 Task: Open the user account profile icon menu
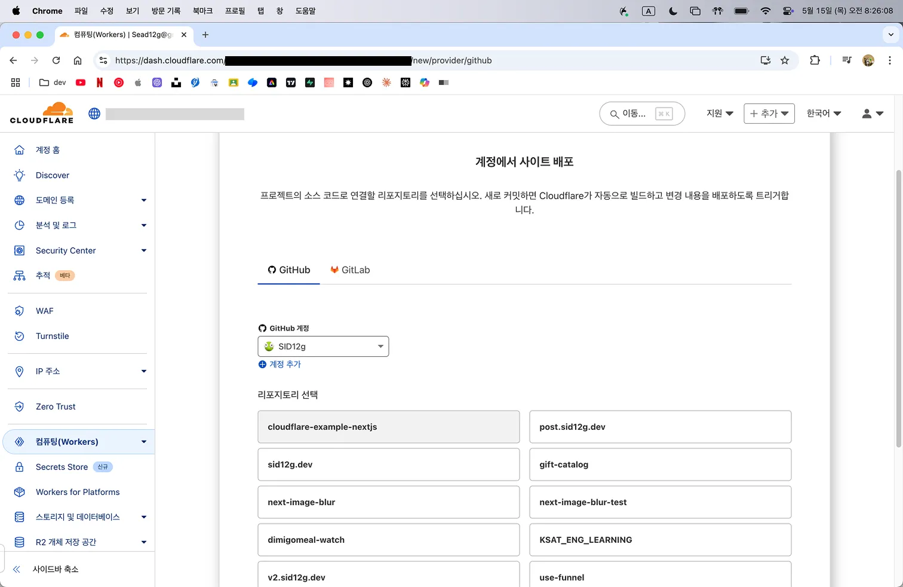point(872,114)
